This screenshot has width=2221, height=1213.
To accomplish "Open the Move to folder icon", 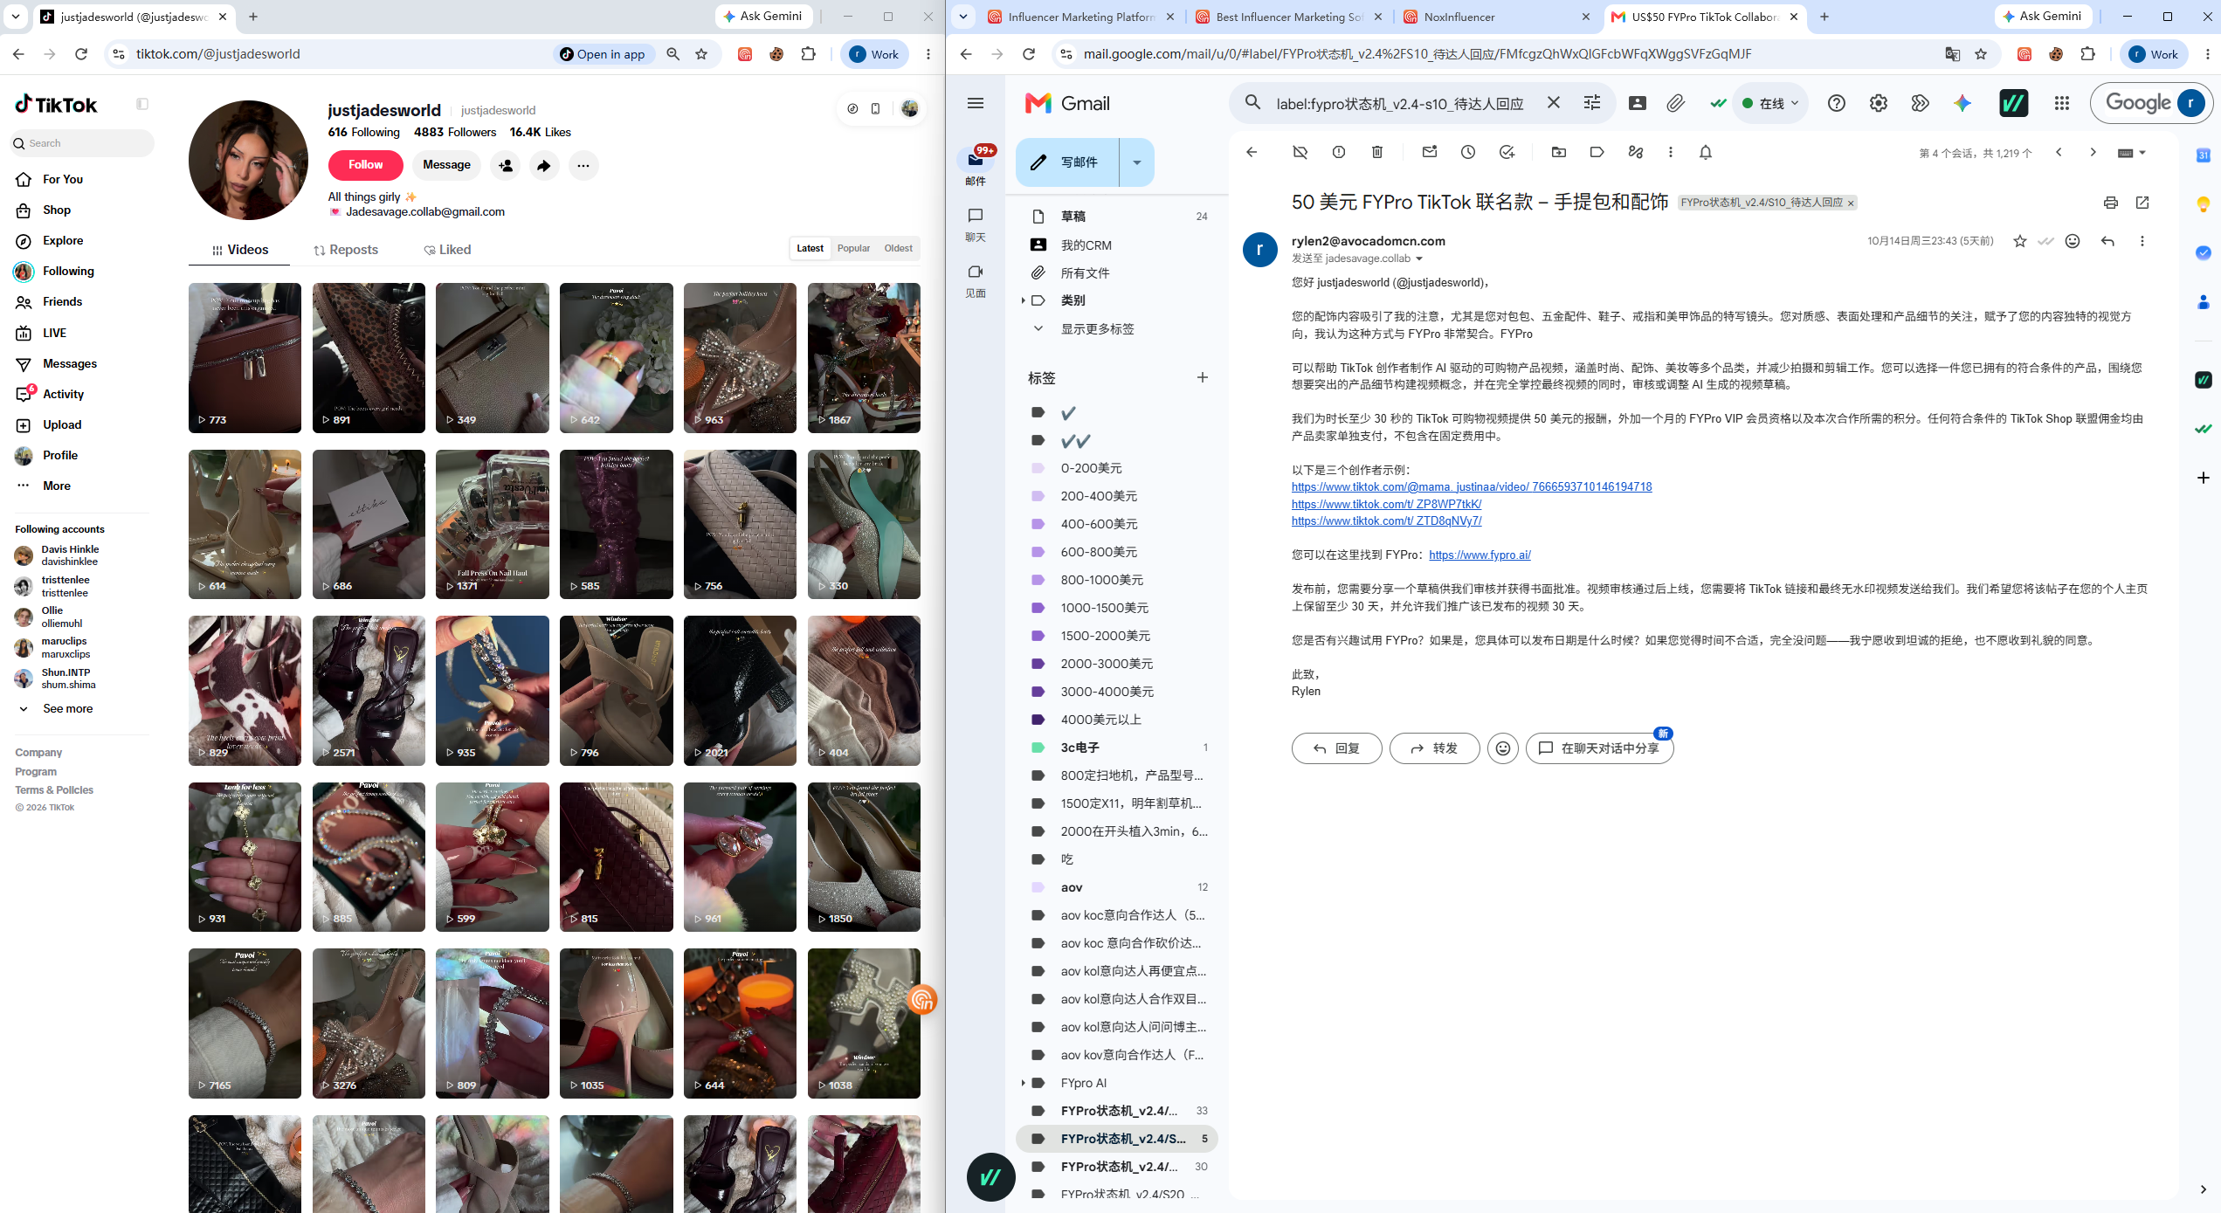I will 1558,152.
